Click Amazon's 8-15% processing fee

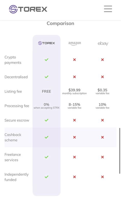point(75,106)
